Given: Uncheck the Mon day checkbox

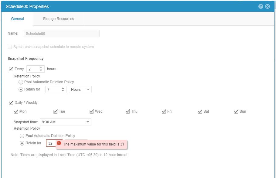Looking at the screenshot, I should click(x=16, y=111).
